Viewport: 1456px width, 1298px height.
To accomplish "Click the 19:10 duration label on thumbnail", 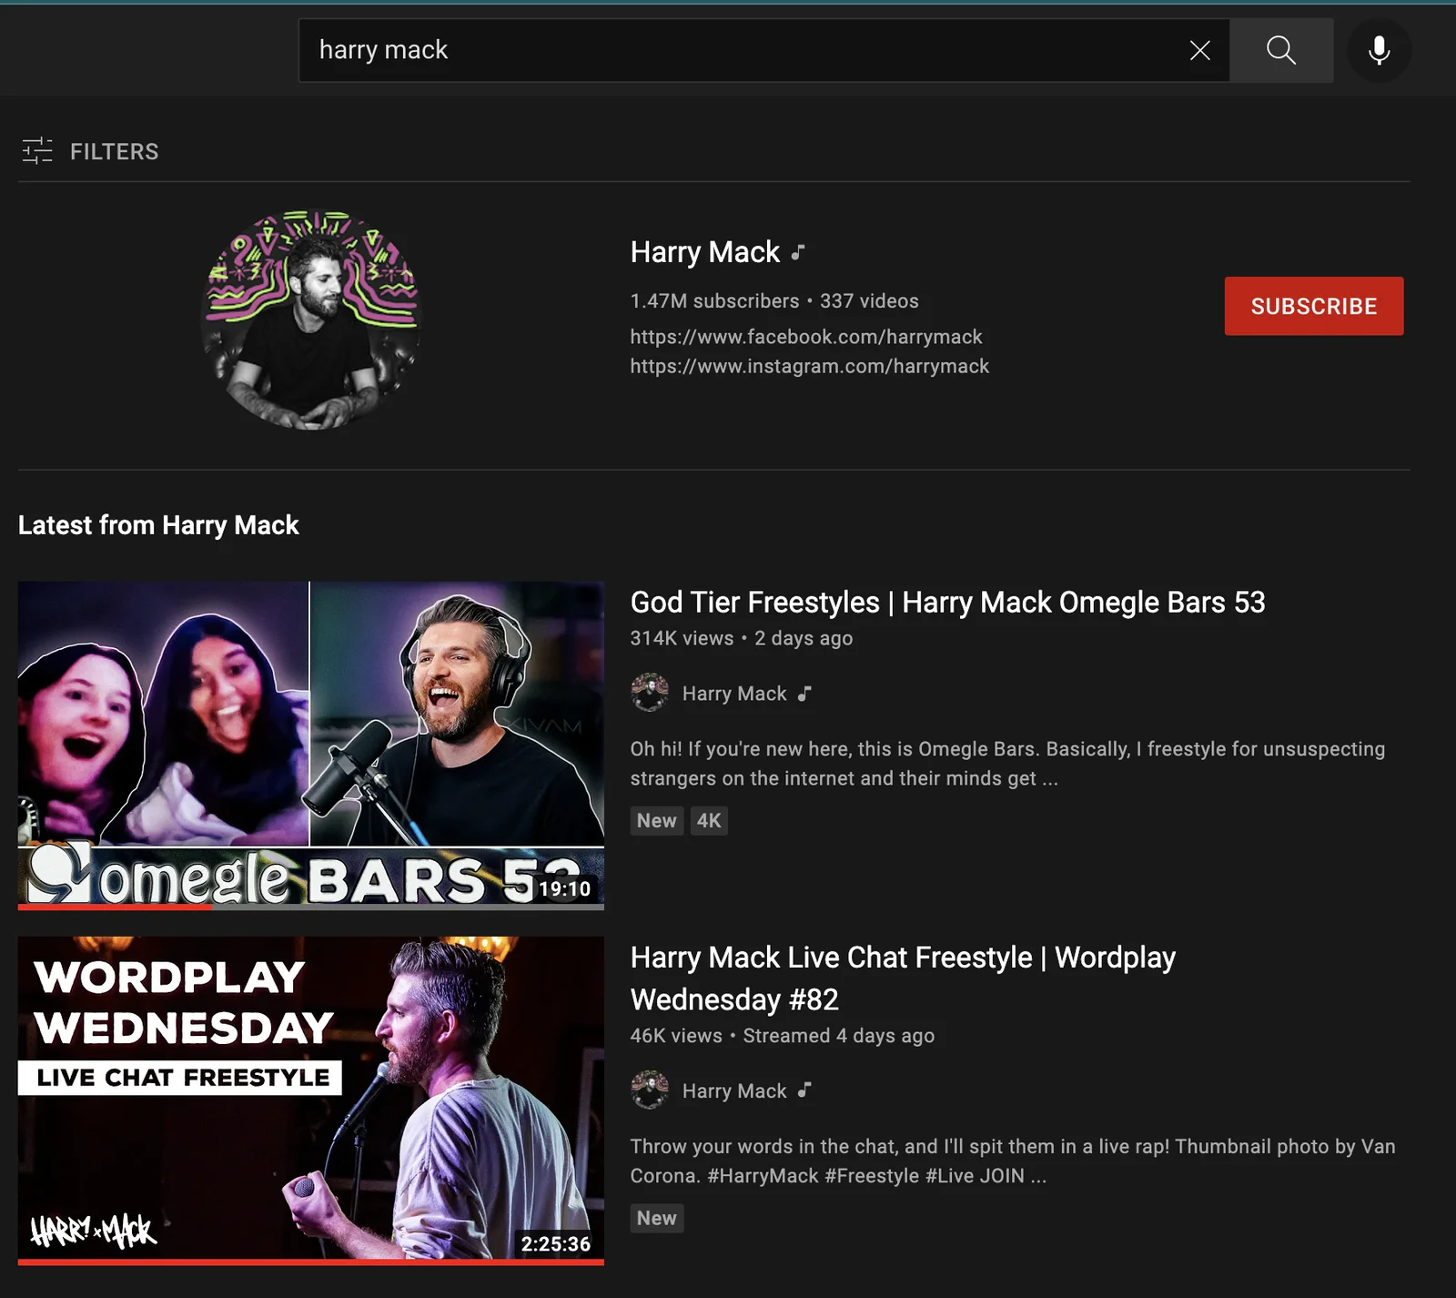I will tap(564, 888).
